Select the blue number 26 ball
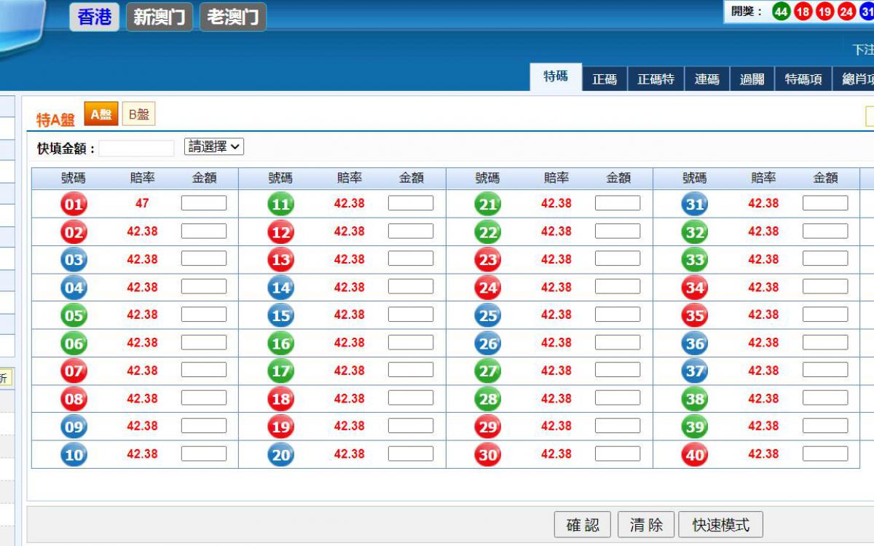 click(488, 344)
